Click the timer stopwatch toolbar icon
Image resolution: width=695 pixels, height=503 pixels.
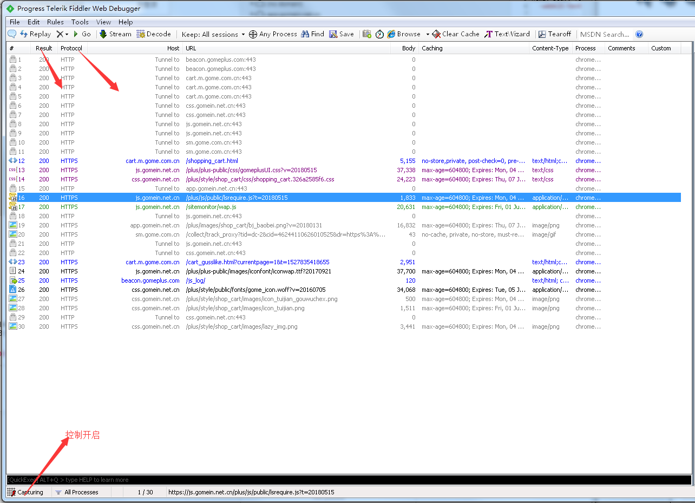pos(380,34)
